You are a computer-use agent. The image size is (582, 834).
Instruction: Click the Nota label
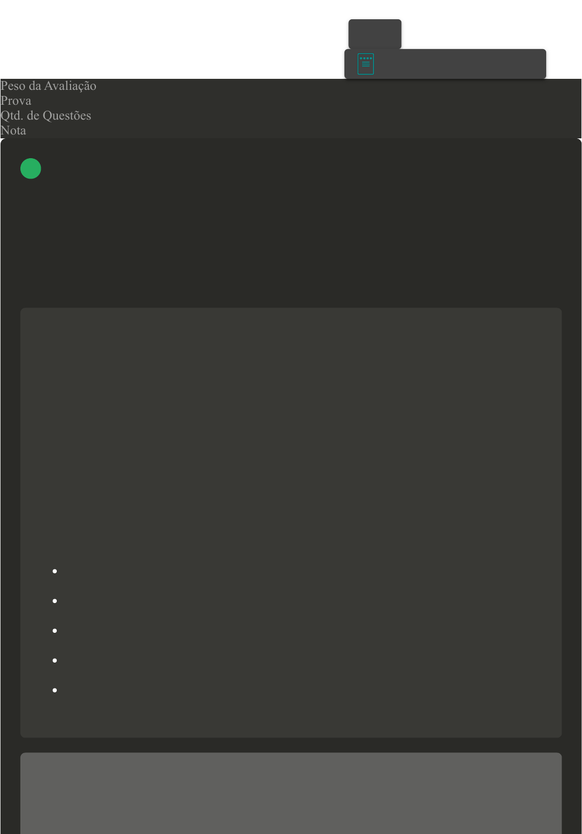tap(13, 131)
